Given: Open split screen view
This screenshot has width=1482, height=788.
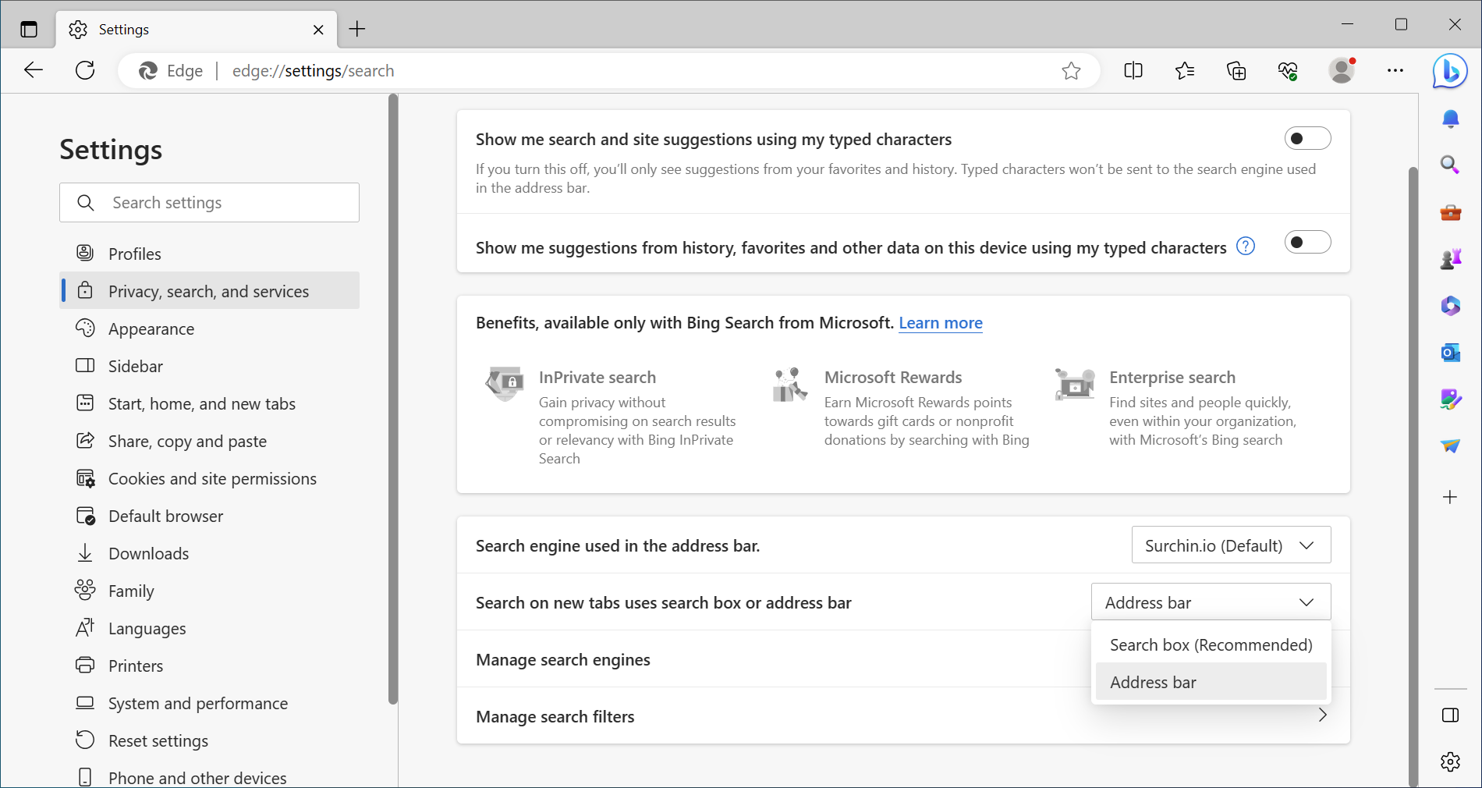Looking at the screenshot, I should pos(1133,71).
